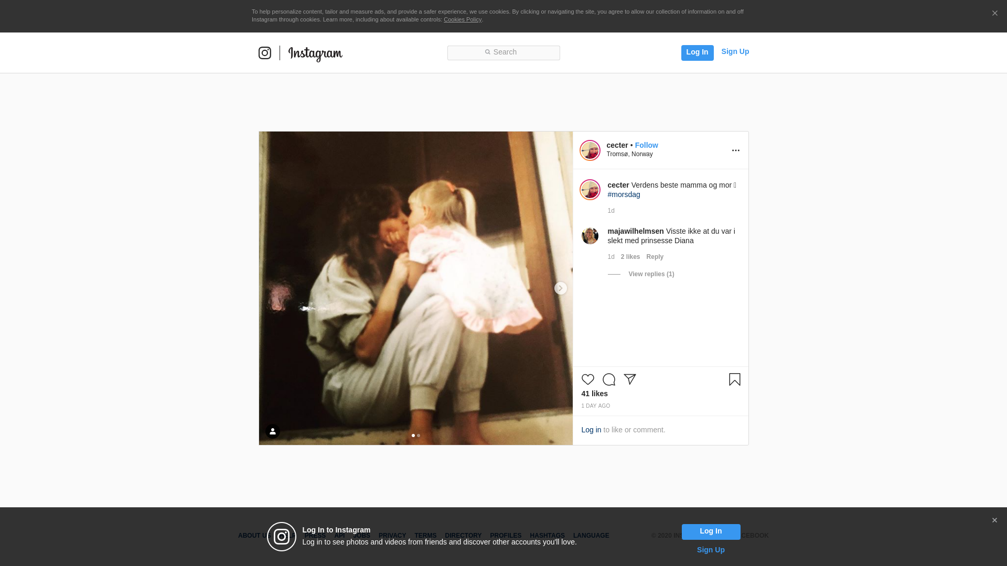
Task: Close the bottom Log In banner
Action: point(994,520)
